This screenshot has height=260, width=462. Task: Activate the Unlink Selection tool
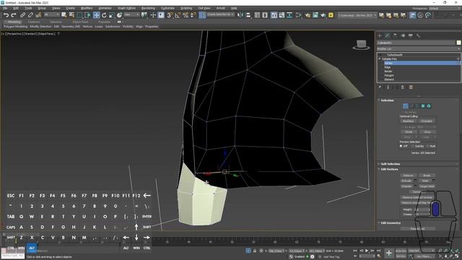coord(30,15)
